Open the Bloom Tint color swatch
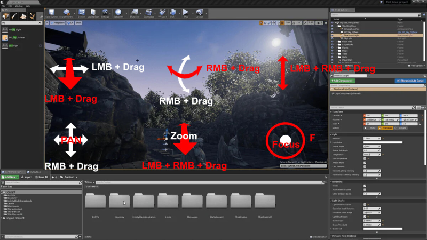This screenshot has width=427, height=240. tap(383, 229)
